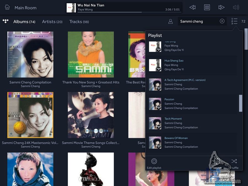The image size is (248, 186).
Task: Clear the Sammi cheng search text
Action: pyautogui.click(x=222, y=21)
